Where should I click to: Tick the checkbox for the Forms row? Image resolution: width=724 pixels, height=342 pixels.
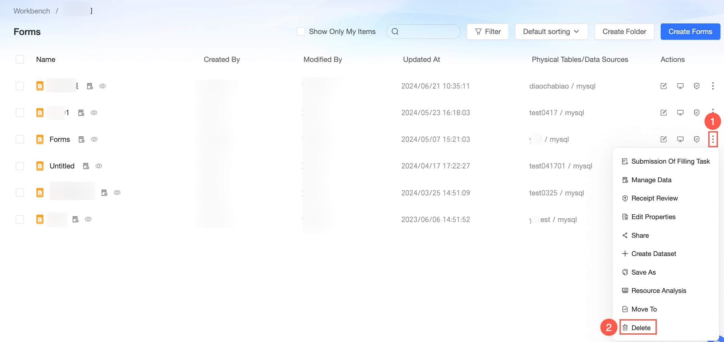(20, 139)
